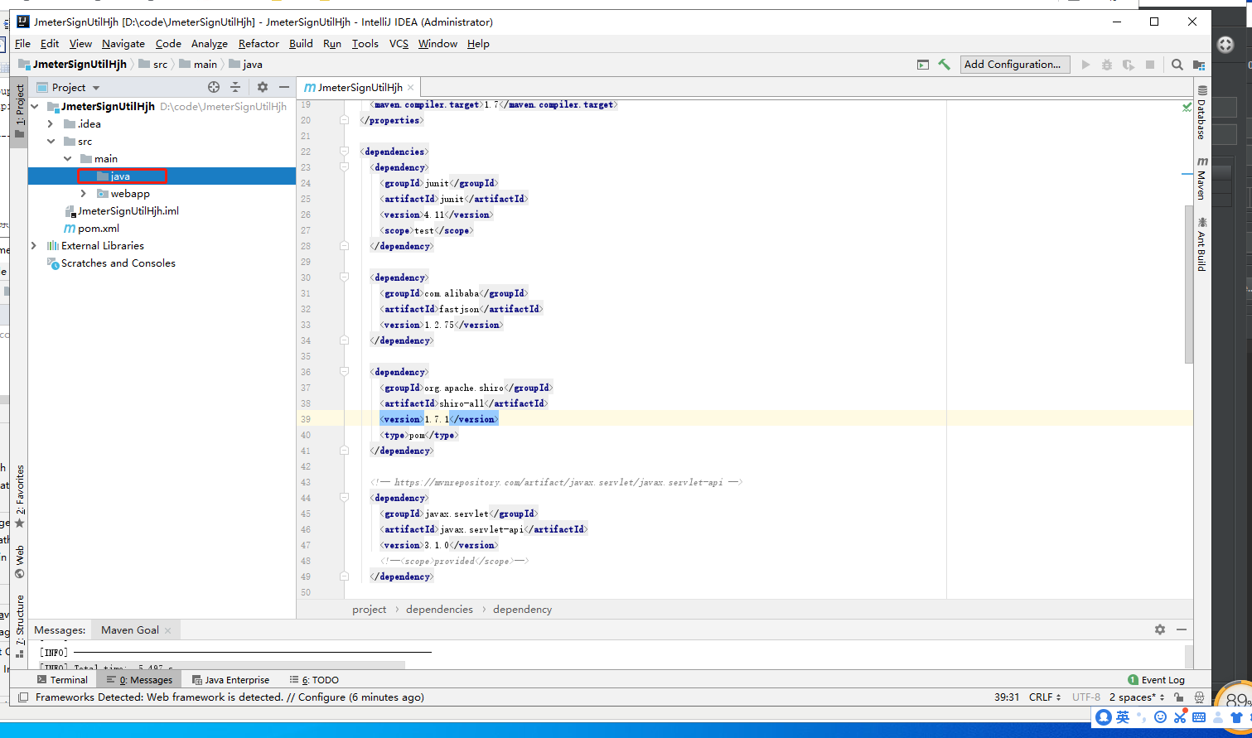
Task: Select Scratches and Consoles node
Action: point(111,263)
